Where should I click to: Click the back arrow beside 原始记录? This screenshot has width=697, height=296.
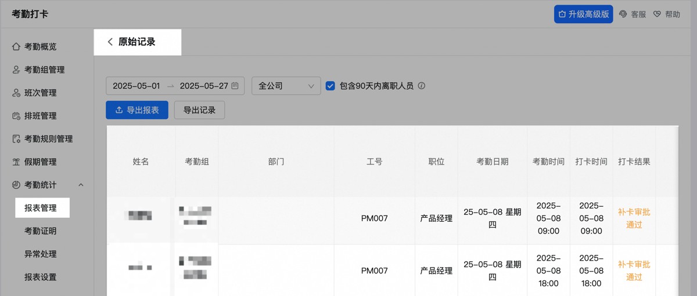(110, 42)
